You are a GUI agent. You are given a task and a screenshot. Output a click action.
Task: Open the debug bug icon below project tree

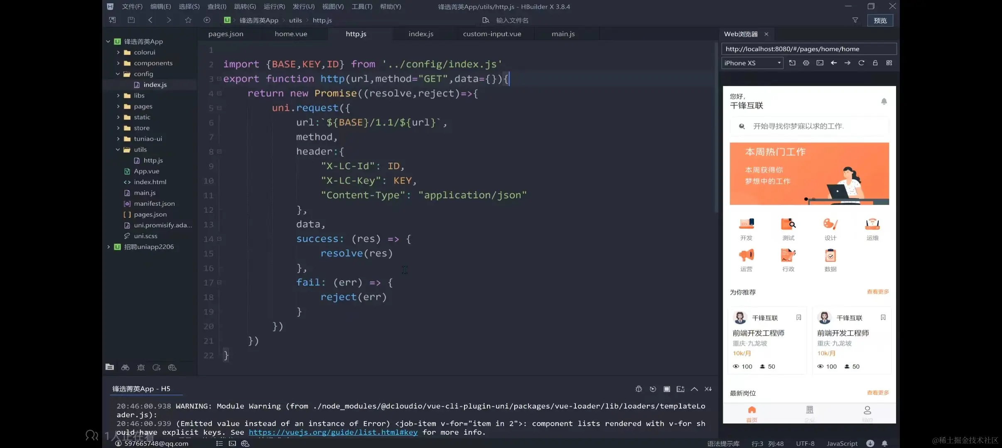click(141, 368)
